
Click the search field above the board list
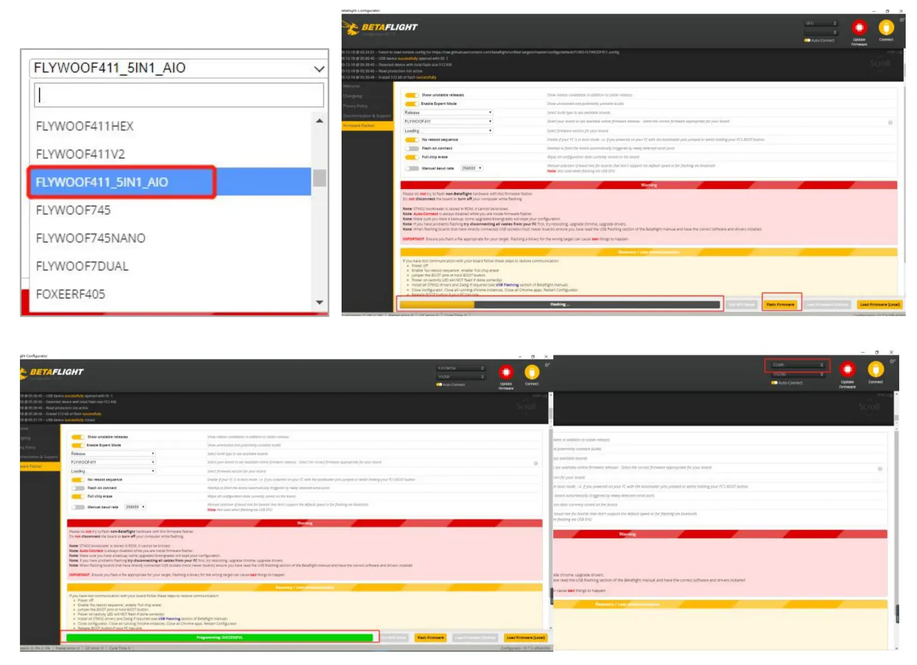[x=179, y=95]
